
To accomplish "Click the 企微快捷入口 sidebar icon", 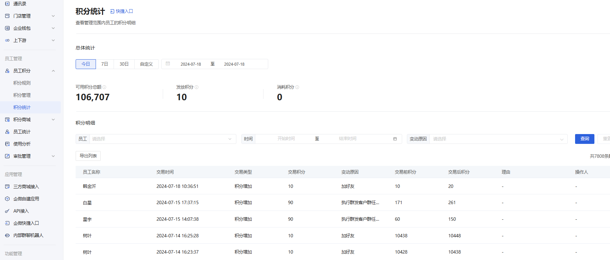I will [x=7, y=223].
